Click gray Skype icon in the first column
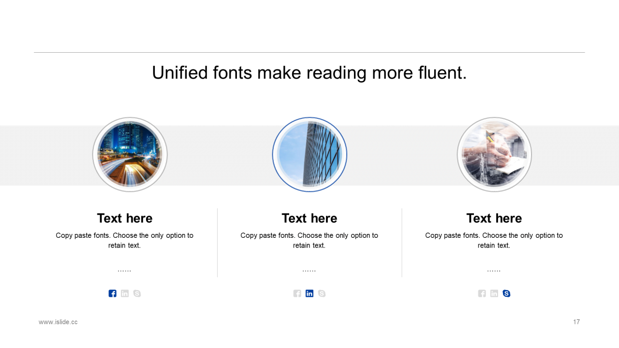 (137, 293)
